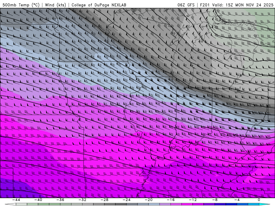Click the -32 colorbar scale label
The image size is (275, 206).
click(82, 200)
